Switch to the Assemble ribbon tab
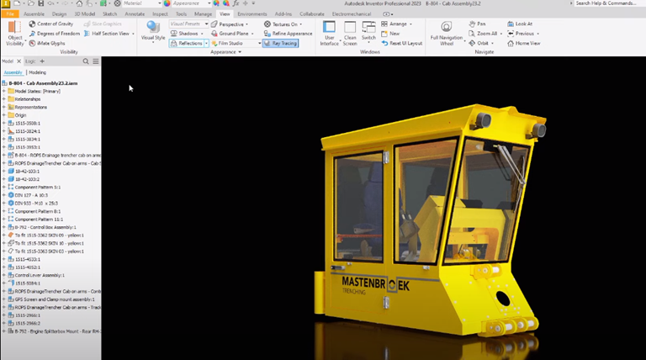Image resolution: width=646 pixels, height=360 pixels. point(34,14)
